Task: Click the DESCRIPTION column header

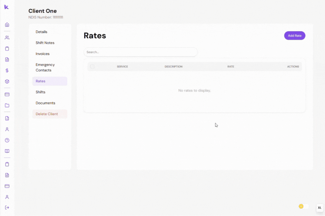Action: click(174, 67)
